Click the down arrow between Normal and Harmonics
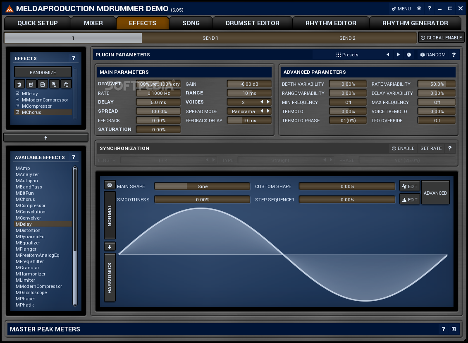This screenshot has width=468, height=343. click(x=110, y=247)
